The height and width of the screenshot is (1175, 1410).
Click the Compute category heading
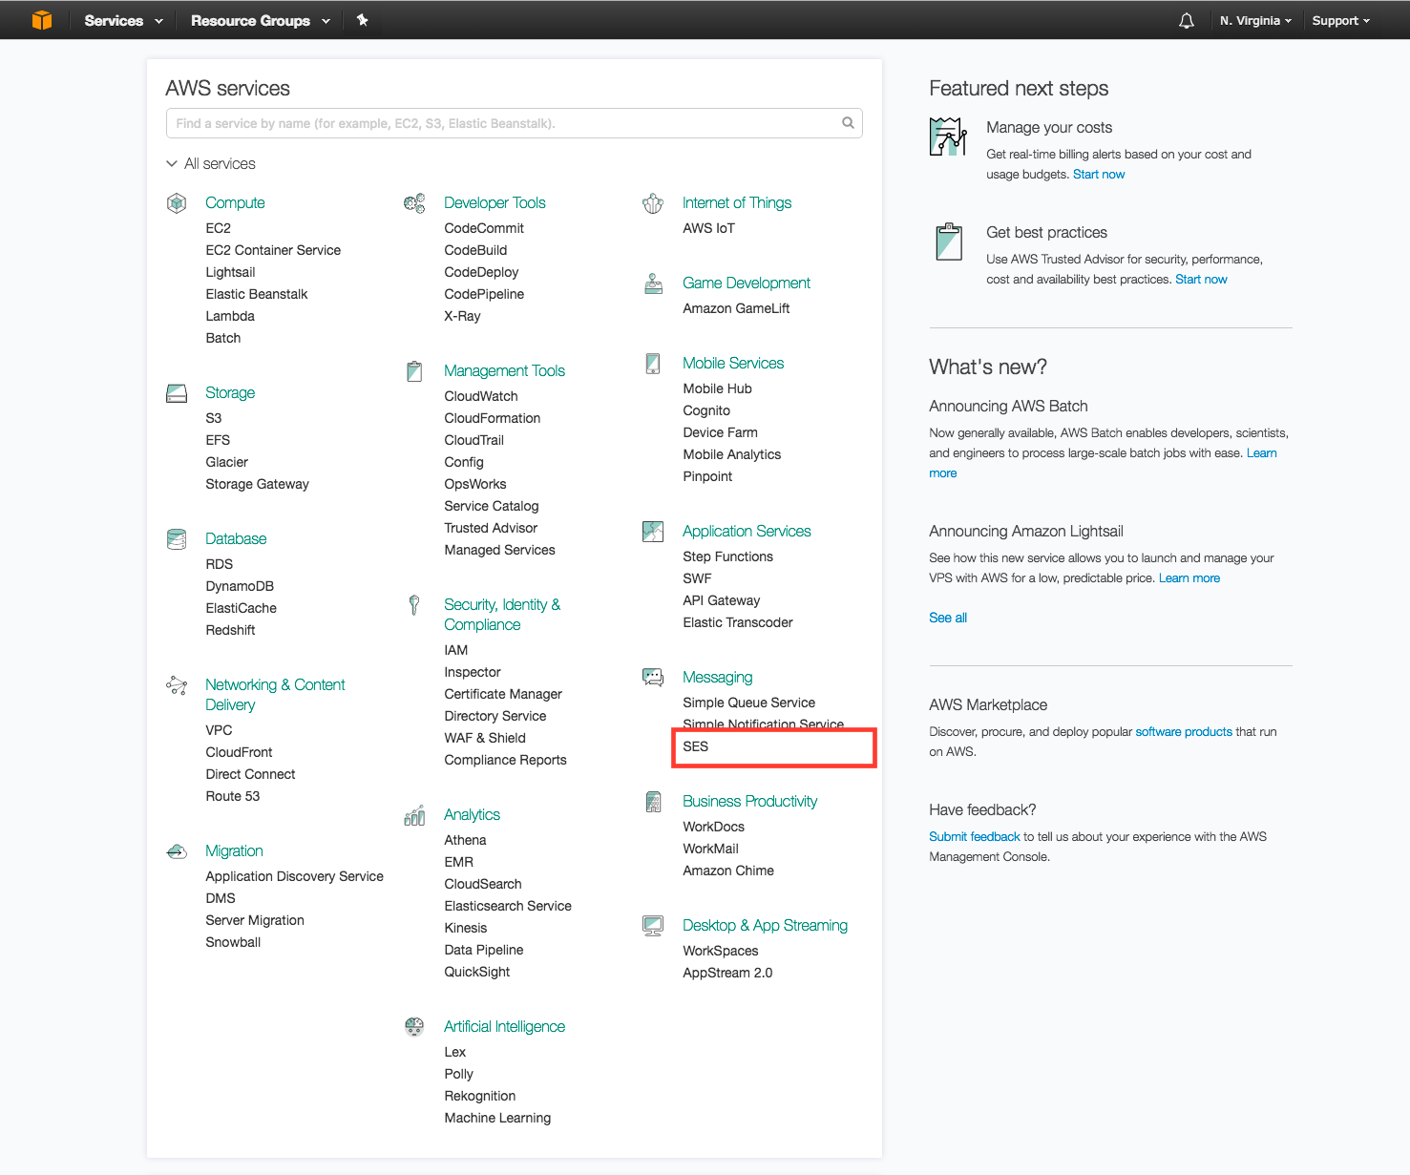tap(235, 202)
